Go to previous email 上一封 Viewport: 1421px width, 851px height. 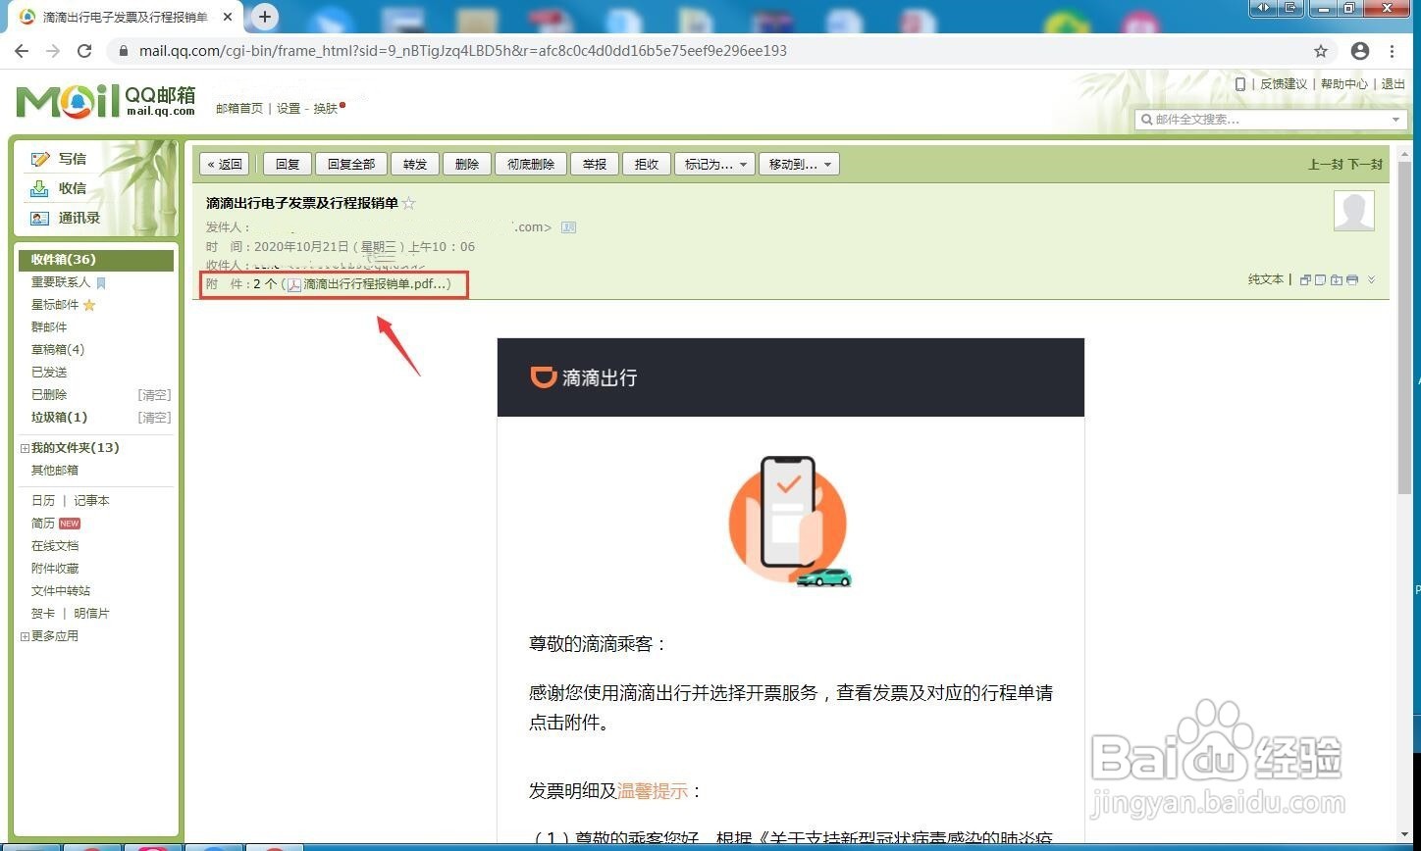click(x=1325, y=165)
